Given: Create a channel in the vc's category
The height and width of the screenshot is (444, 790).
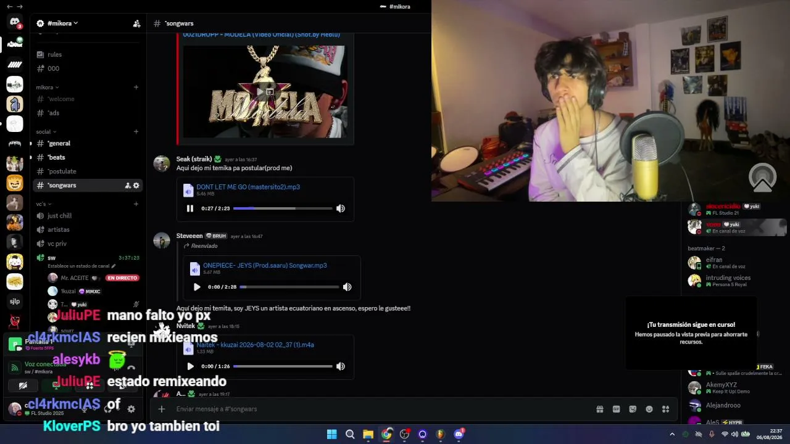Looking at the screenshot, I should tap(136, 203).
